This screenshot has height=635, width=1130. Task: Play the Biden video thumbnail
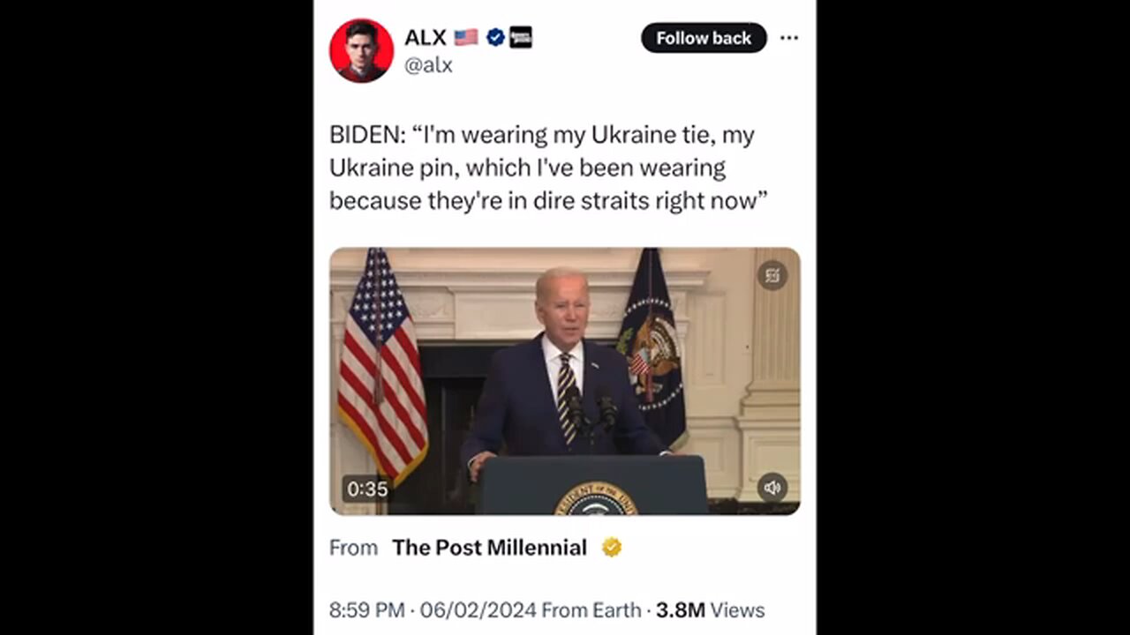565,381
